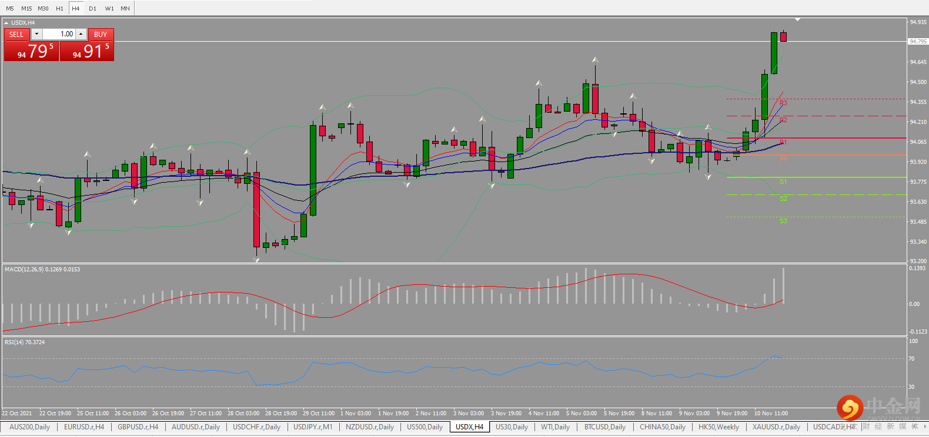Click the S3 pivot level label
Viewport: 929px width, 437px height.
[x=783, y=221]
